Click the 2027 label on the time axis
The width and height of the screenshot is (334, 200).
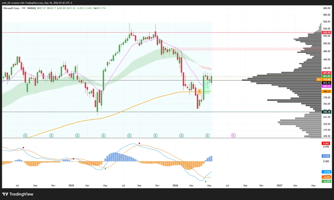pos(280,185)
